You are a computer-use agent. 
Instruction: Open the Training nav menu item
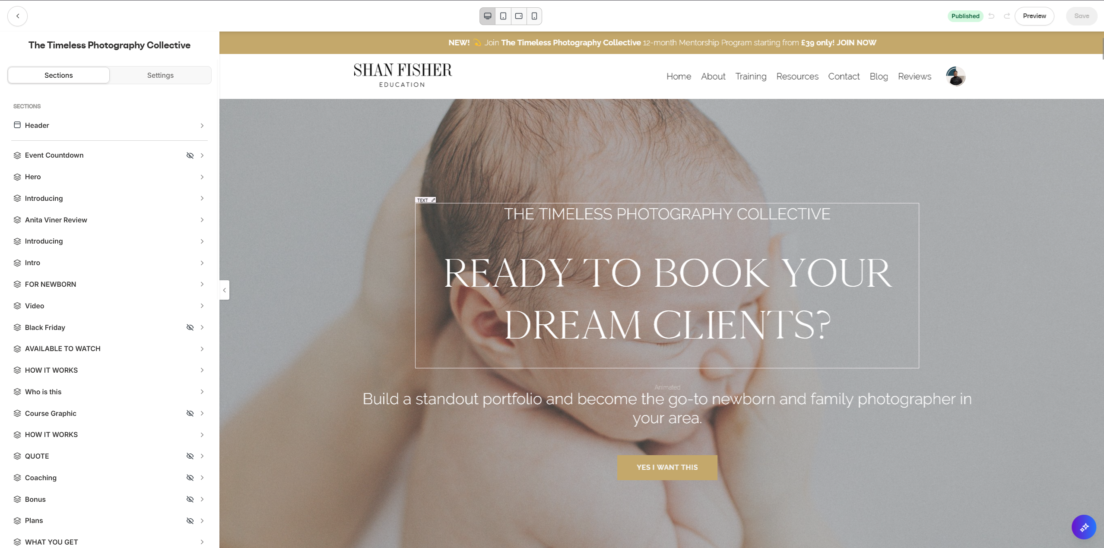tap(751, 76)
